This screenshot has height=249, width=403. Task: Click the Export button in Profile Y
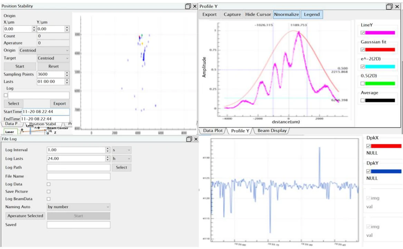pyautogui.click(x=210, y=14)
